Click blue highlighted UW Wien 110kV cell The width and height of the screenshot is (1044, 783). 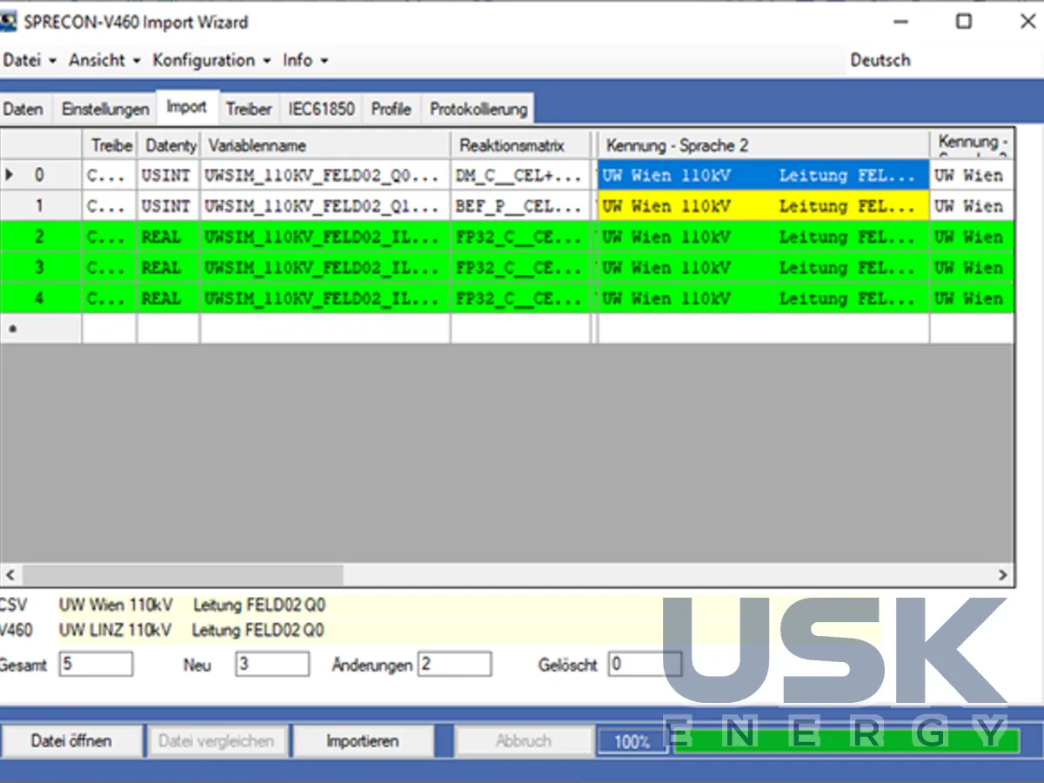coord(764,175)
